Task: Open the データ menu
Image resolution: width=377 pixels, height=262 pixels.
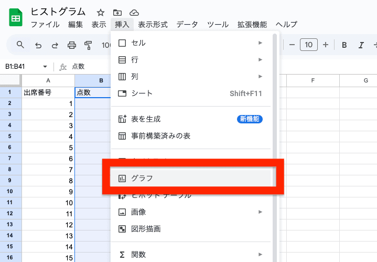Action: coord(187,24)
